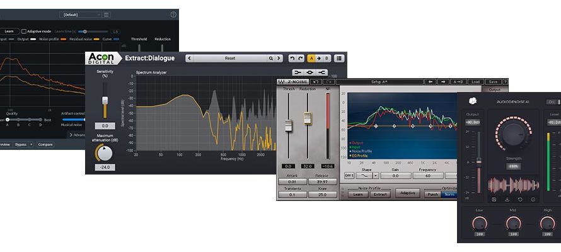Screen dimensions: 561x252
Task: Open the Bypass options arrow
Action: [31, 145]
